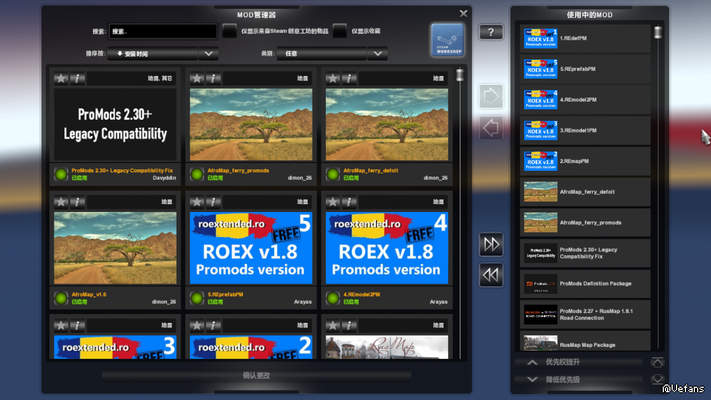The height and width of the screenshot is (400, 711).
Task: Star the RusMap mod card
Action: [334, 326]
